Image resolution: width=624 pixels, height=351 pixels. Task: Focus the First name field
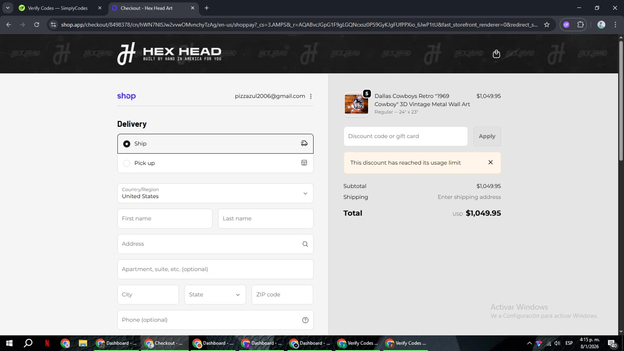tap(165, 219)
